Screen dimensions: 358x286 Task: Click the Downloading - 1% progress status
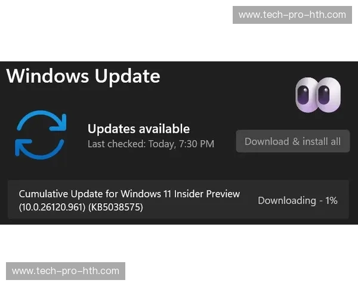(x=298, y=200)
